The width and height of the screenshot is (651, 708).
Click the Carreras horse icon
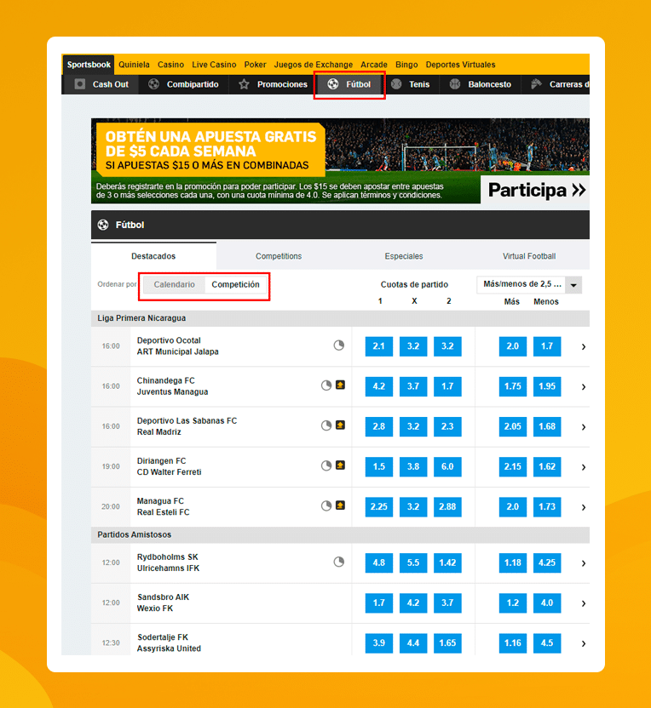tap(536, 84)
